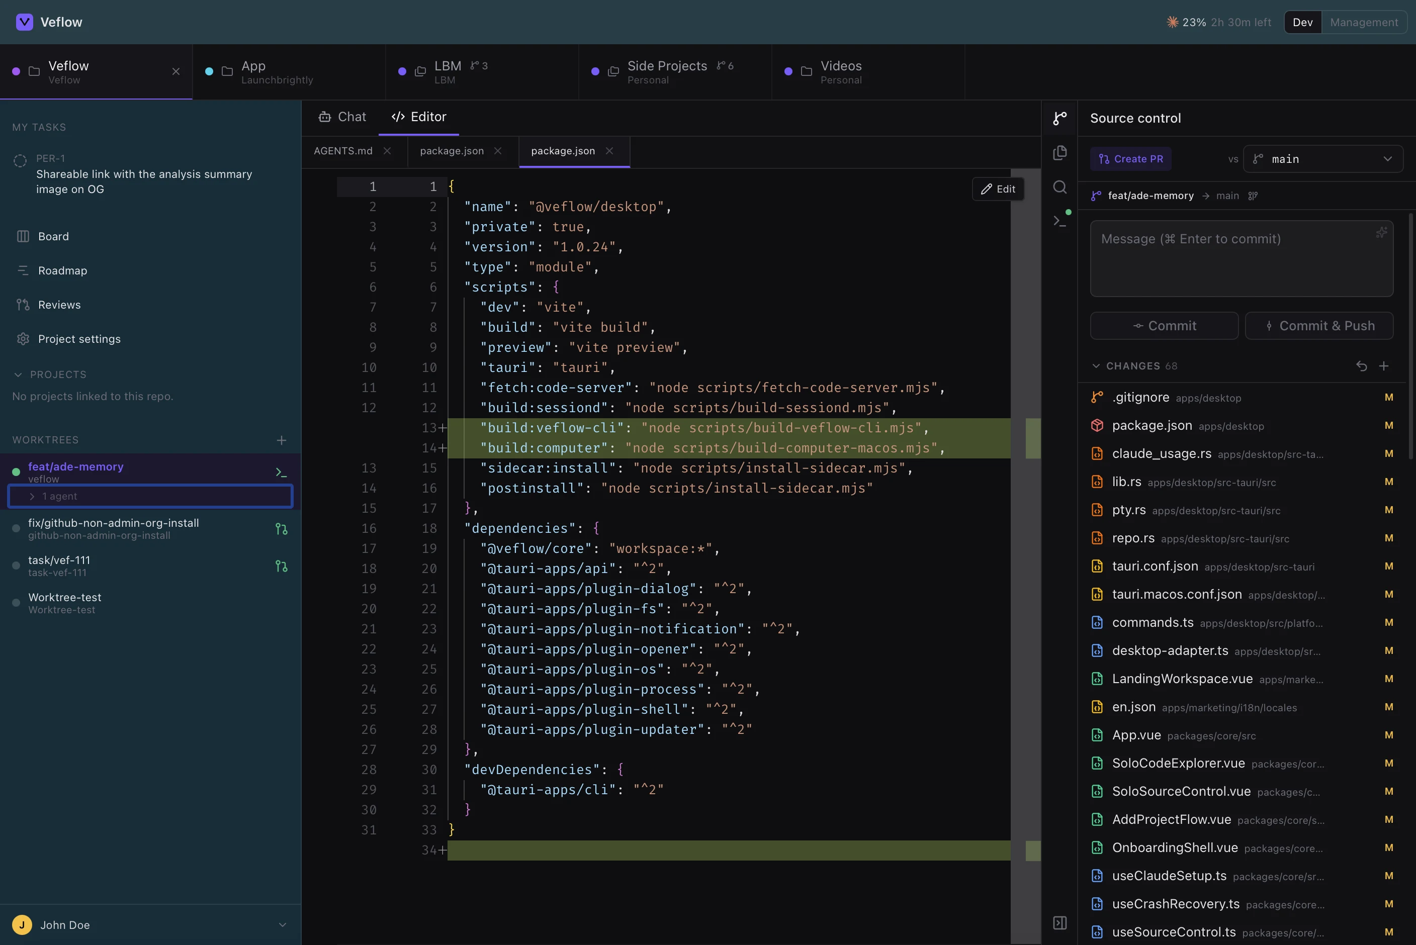Image resolution: width=1416 pixels, height=945 pixels.
Task: Click added line 13 build:veflow-cli in diff
Action: pyautogui.click(x=728, y=428)
